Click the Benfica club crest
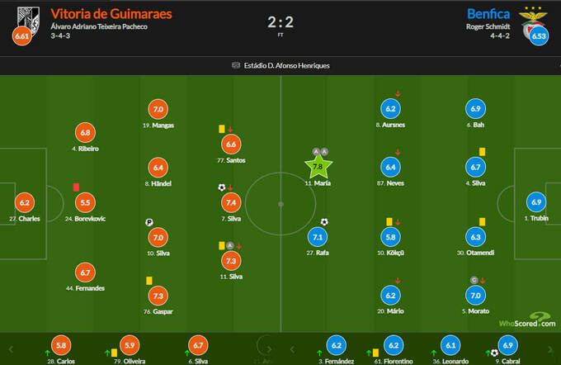This screenshot has width=561, height=365. pos(528,17)
